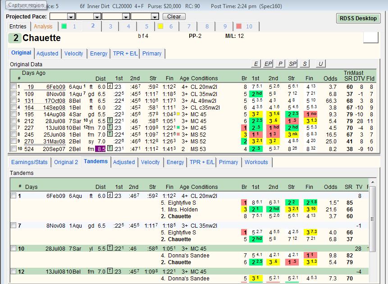Image resolution: width=388 pixels, height=284 pixels.
Task: Click the boxed d marker in Tandems race 1
Action: click(110, 195)
